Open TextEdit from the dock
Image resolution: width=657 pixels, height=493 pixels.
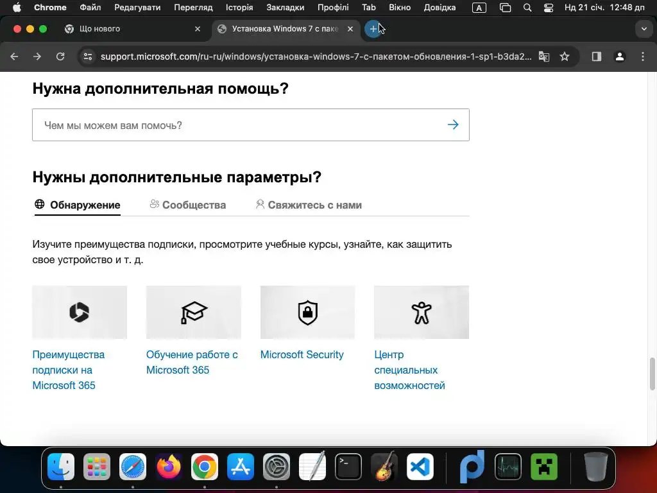pyautogui.click(x=312, y=467)
